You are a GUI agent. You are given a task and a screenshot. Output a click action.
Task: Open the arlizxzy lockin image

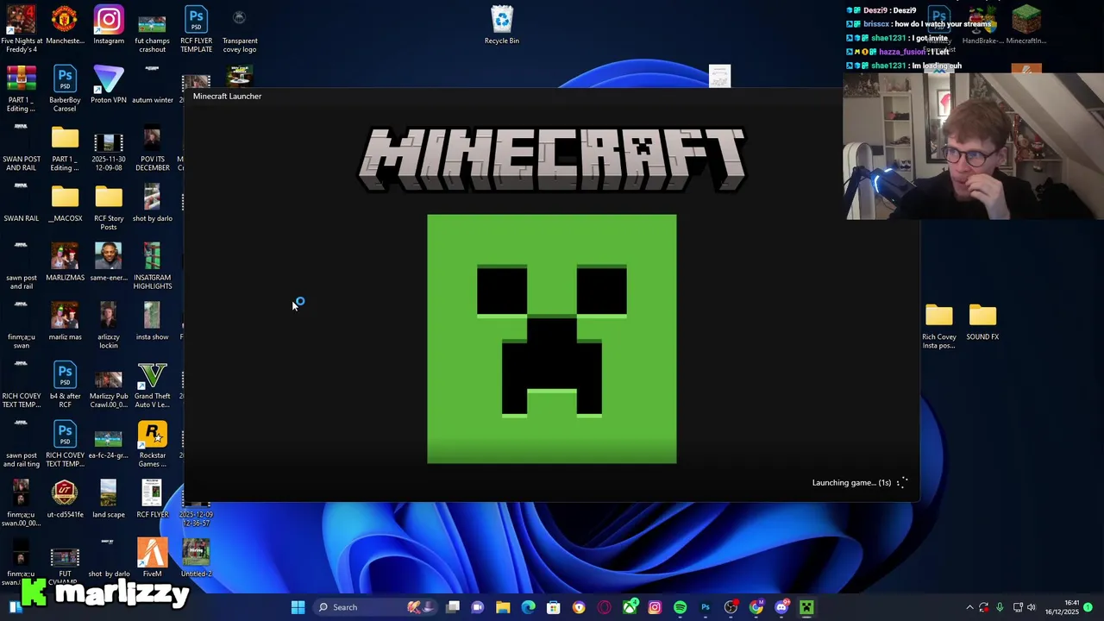(109, 325)
